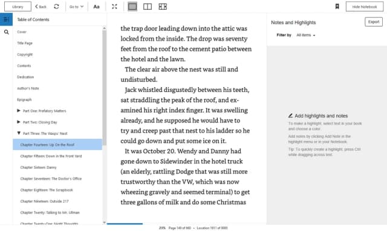Viewport: 387px width, 231px height.
Task: Enter full screen mode
Action: (x=114, y=7)
